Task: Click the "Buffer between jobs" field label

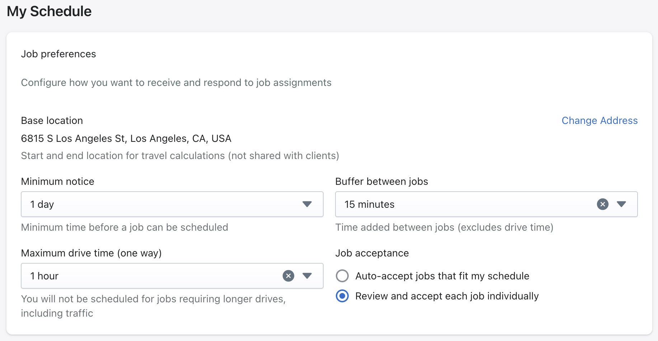Action: coord(381,182)
